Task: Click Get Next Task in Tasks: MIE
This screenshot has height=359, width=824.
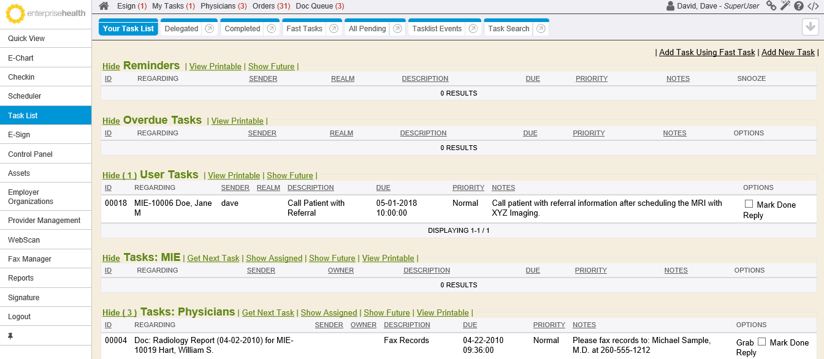Action: coord(213,259)
